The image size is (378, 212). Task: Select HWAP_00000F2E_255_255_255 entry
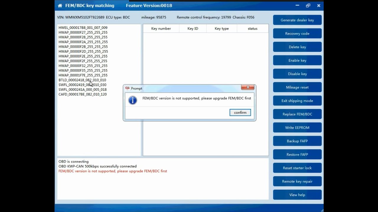(x=83, y=56)
